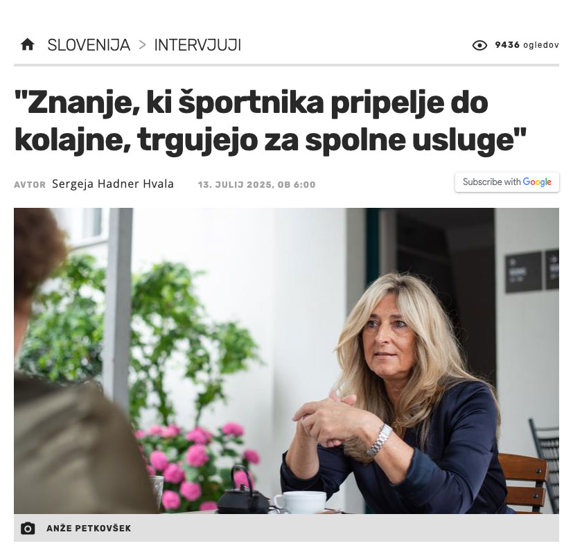This screenshot has width=582, height=557.
Task: Click the breadcrumb chevron separator
Action: (x=142, y=45)
